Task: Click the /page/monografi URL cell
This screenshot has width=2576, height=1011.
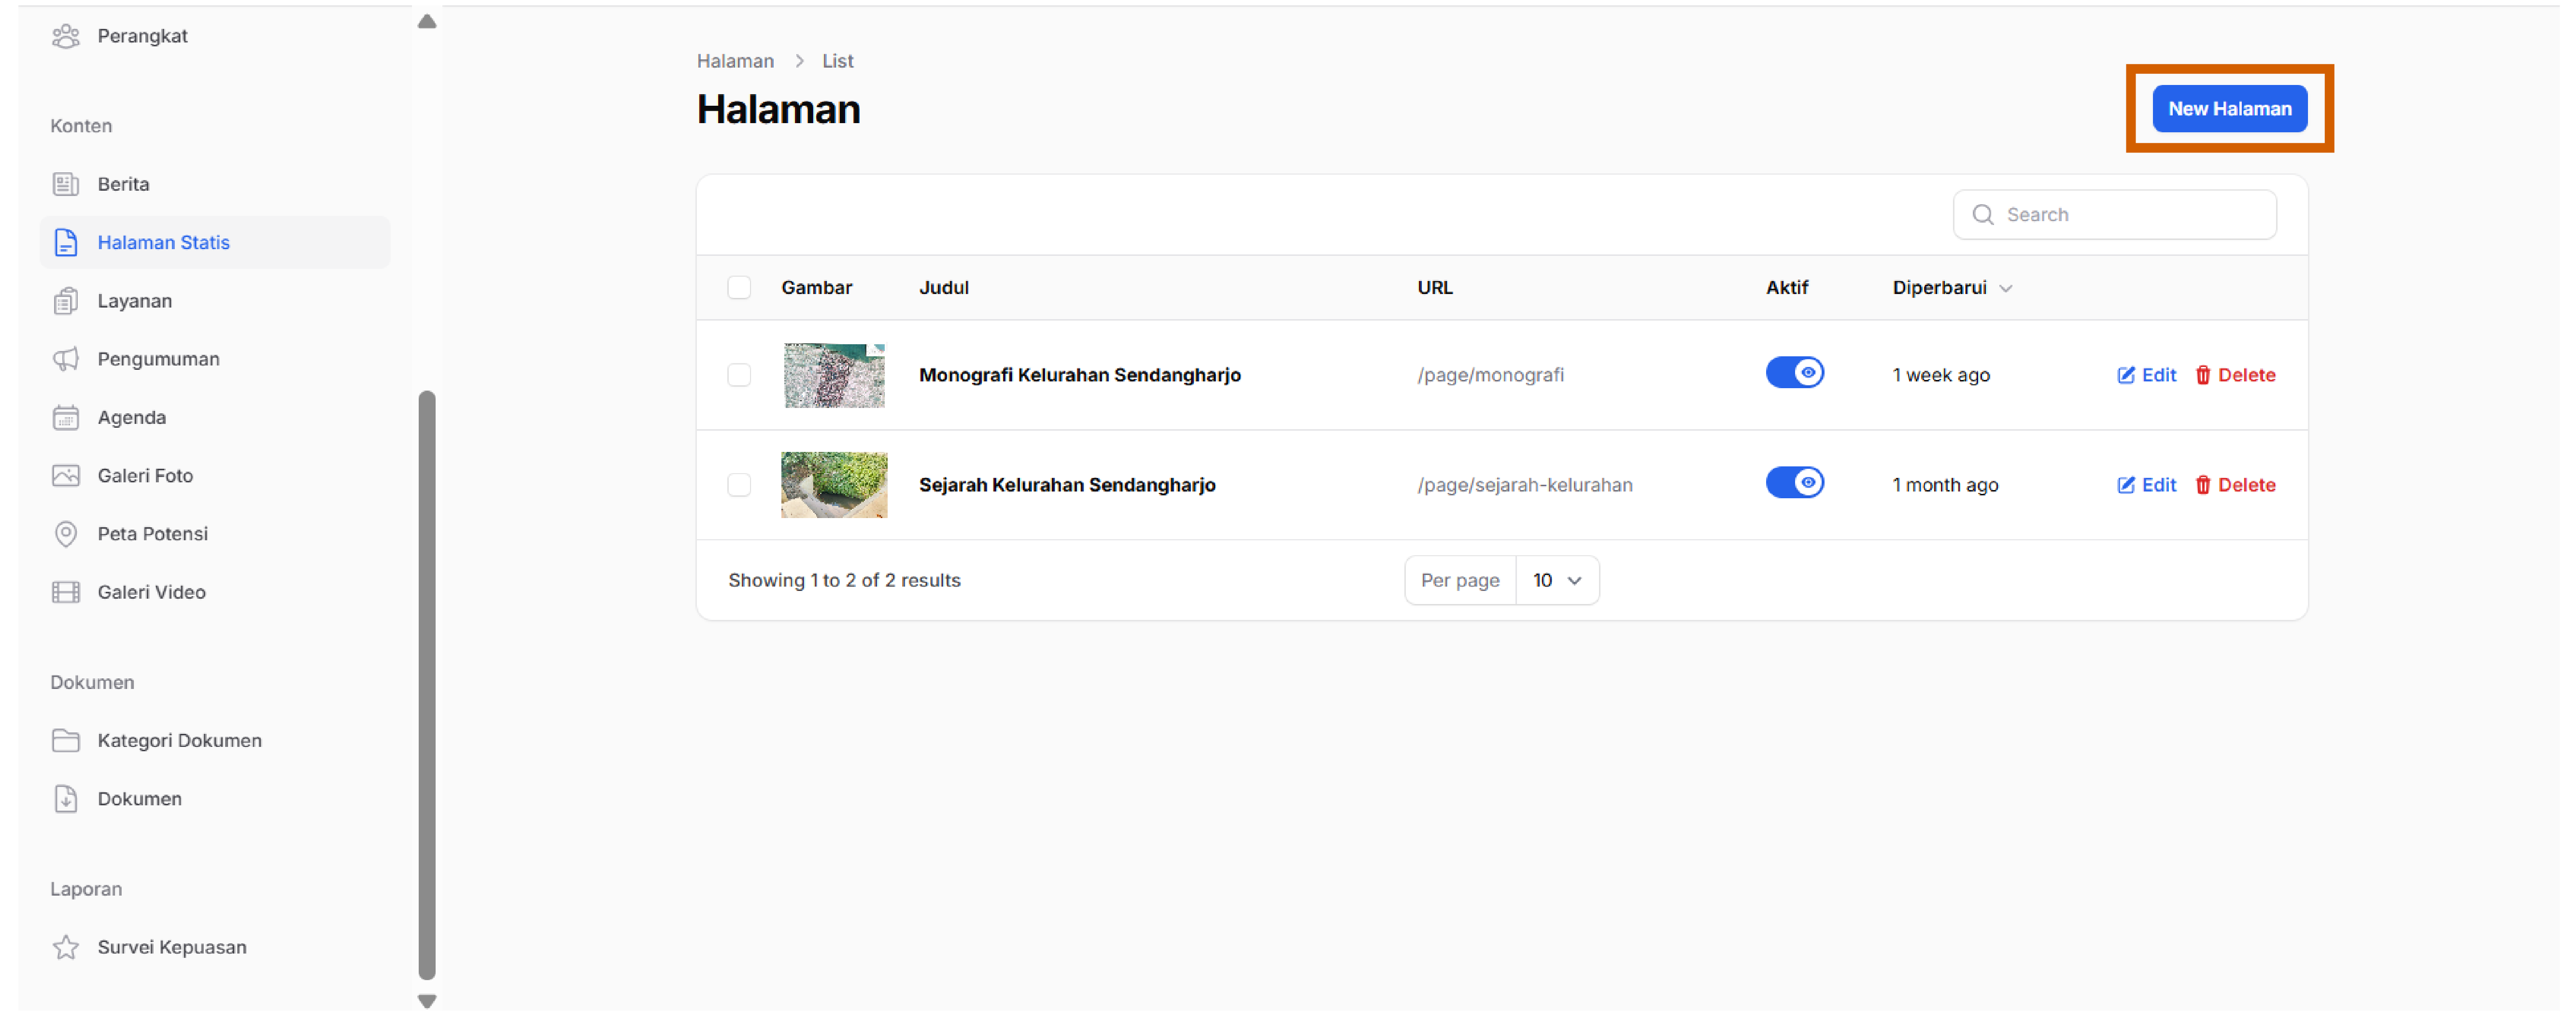Action: [1490, 375]
